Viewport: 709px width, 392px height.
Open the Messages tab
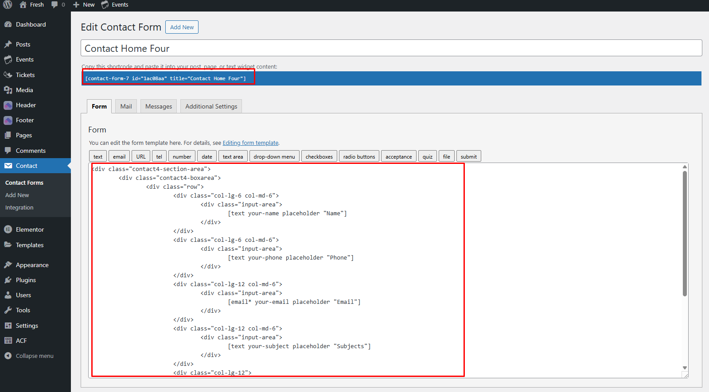pos(159,106)
